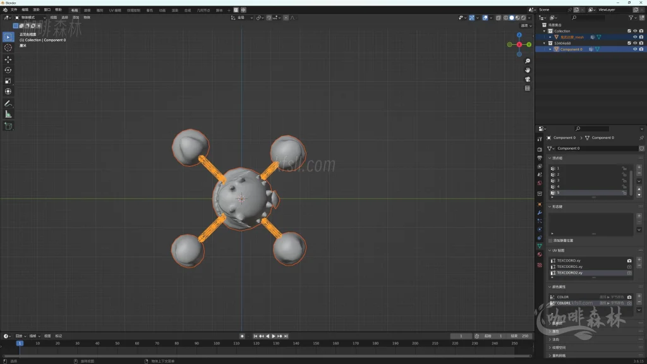Uncheck the Collection exclude checkbox in outliner

click(629, 31)
